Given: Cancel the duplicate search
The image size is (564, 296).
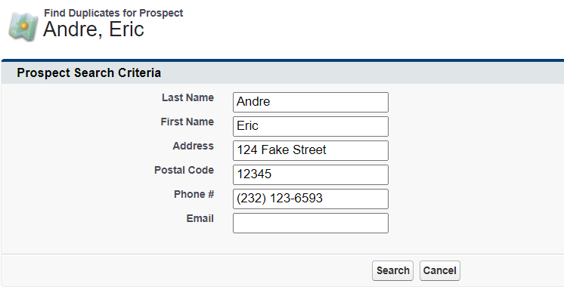Looking at the screenshot, I should pyautogui.click(x=439, y=270).
